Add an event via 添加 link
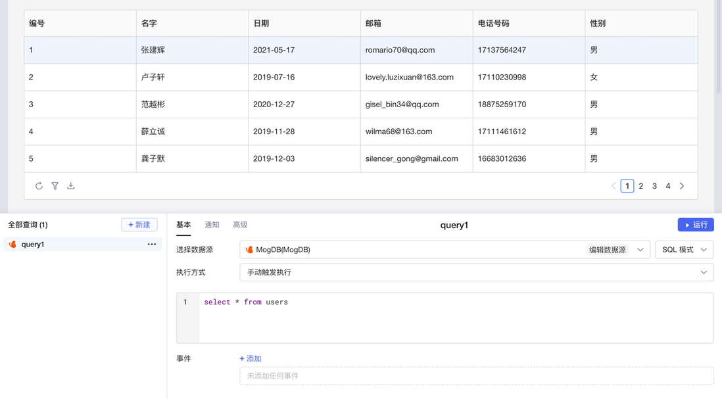 pos(251,358)
